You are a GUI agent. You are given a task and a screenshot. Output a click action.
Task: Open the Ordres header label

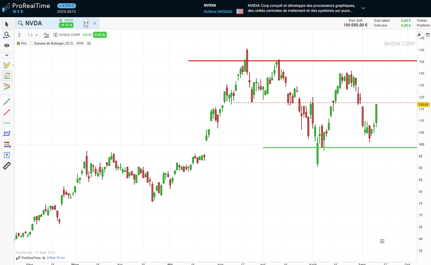click(422, 21)
